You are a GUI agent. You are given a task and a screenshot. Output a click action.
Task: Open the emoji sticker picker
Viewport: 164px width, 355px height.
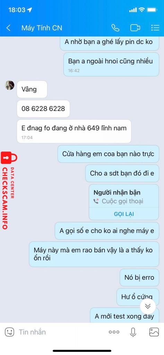pyautogui.click(x=9, y=332)
